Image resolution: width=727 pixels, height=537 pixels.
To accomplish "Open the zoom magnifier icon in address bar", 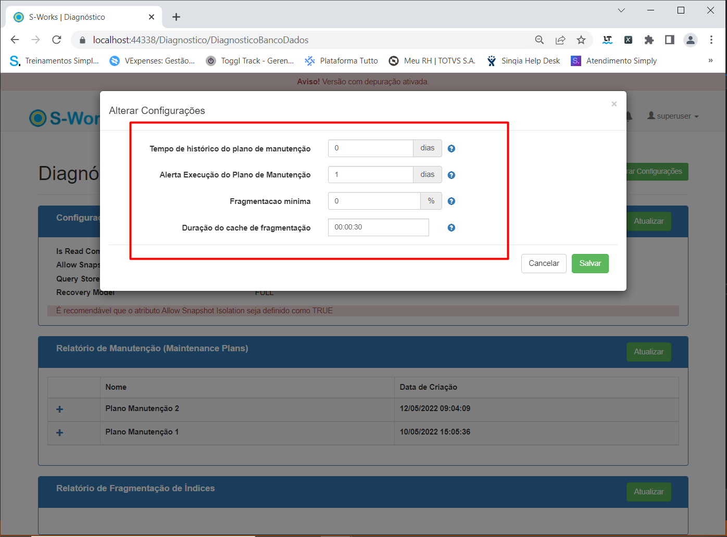I will (540, 40).
